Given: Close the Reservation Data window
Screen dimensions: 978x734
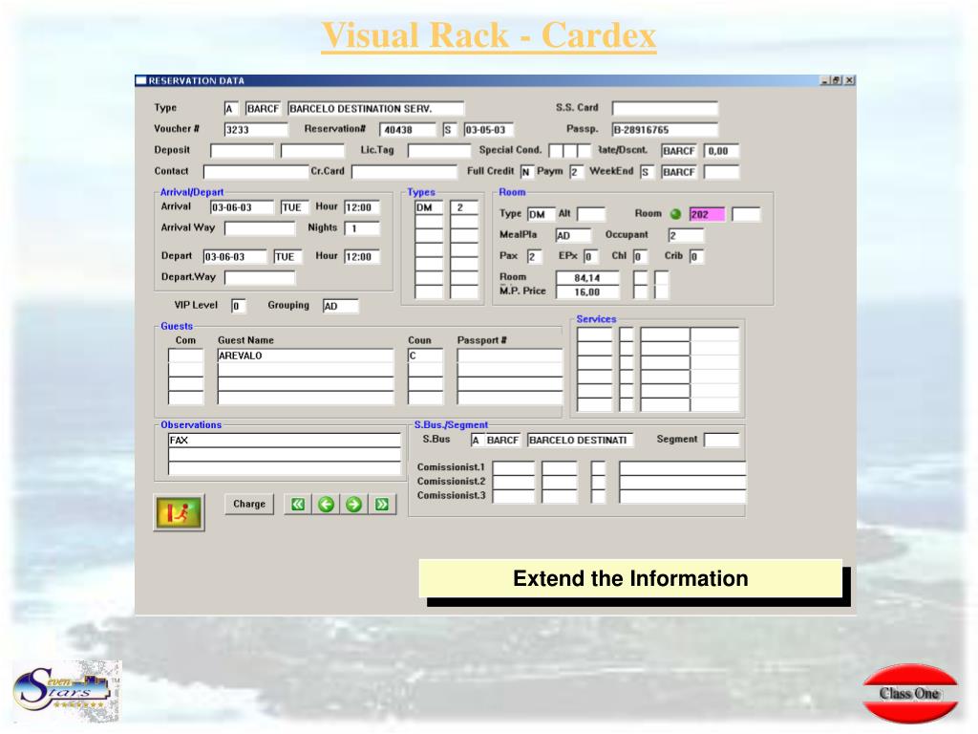Looking at the screenshot, I should coord(849,80).
